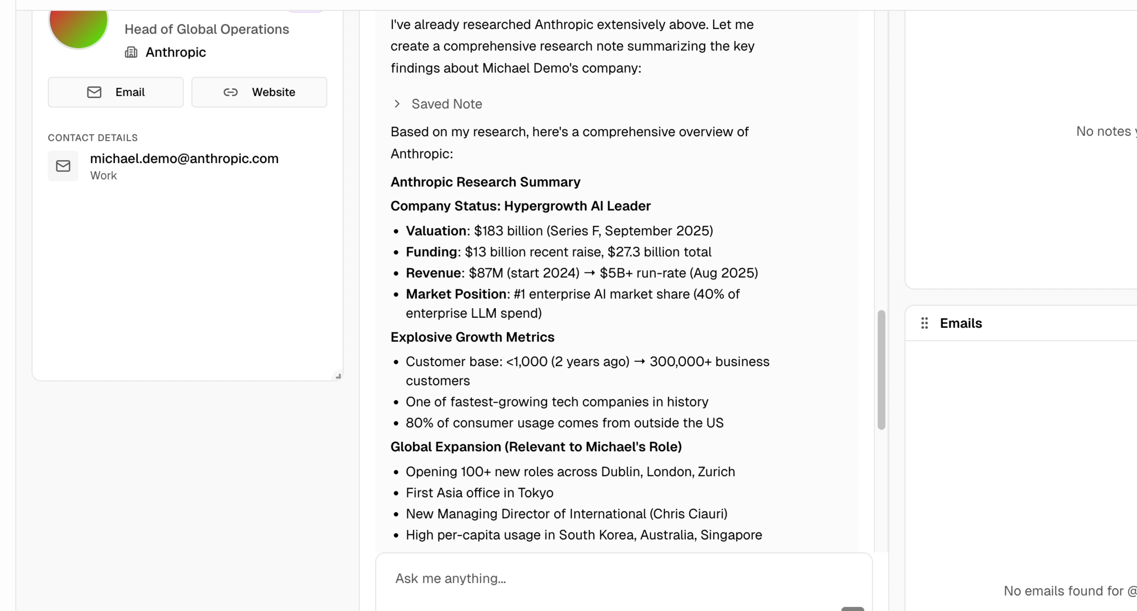Click the Work label under the email address
The width and height of the screenshot is (1137, 611).
103,175
